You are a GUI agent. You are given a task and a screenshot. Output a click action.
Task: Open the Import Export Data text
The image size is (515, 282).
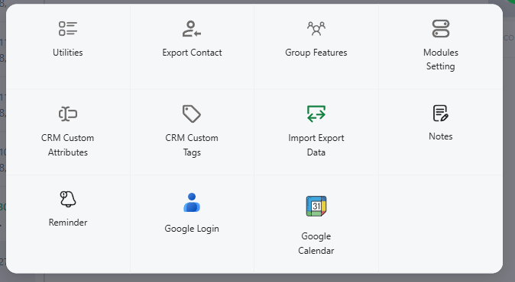point(316,145)
